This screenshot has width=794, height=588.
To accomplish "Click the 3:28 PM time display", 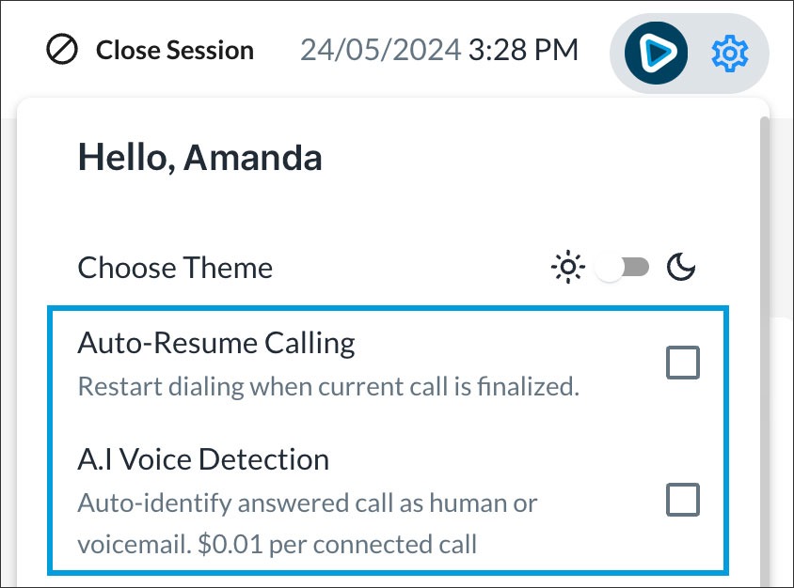I will coord(524,50).
